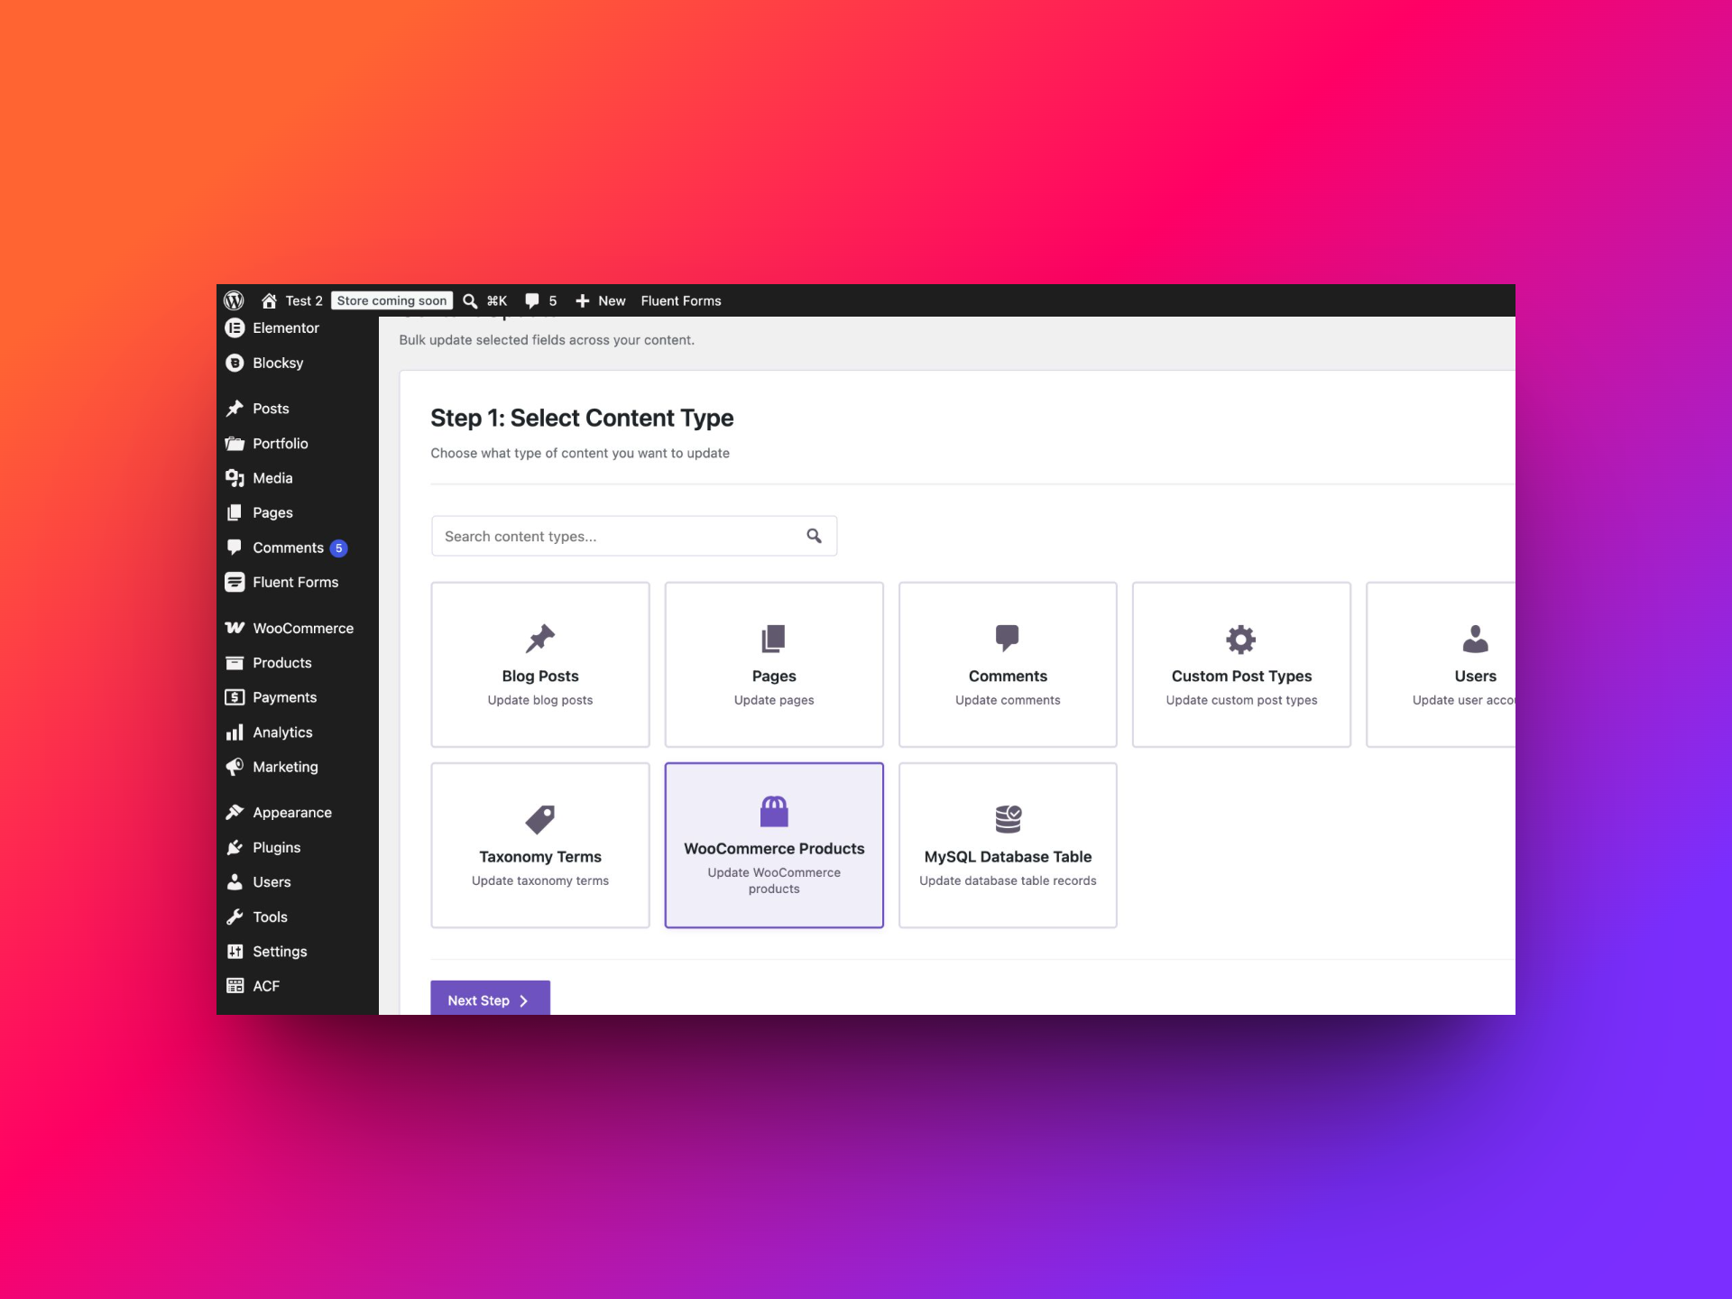Screen dimensions: 1732x1299
Task: Select the Blog Posts content card
Action: 540,665
